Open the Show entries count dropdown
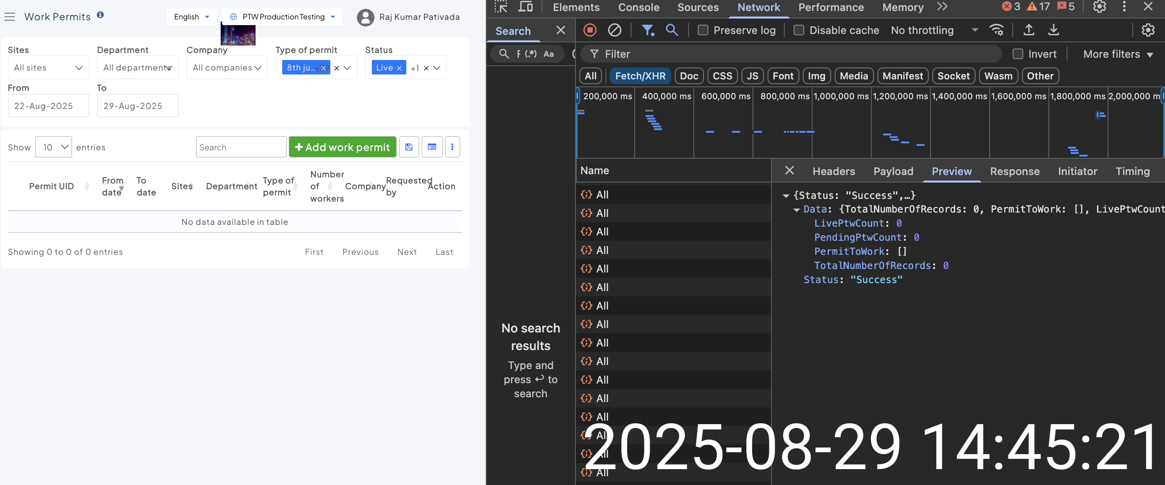 click(x=53, y=147)
